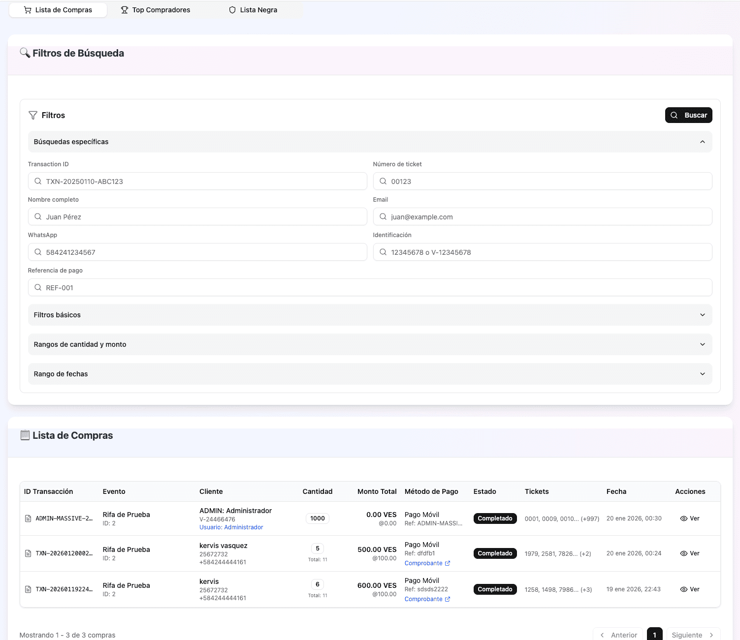Expand the Filtros básicos section
740x640 pixels.
[x=702, y=315]
